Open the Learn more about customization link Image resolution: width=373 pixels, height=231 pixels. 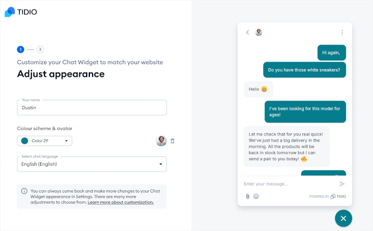coord(121,202)
